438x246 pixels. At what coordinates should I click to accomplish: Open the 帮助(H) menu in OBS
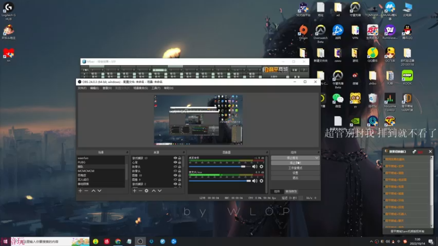pos(169,88)
